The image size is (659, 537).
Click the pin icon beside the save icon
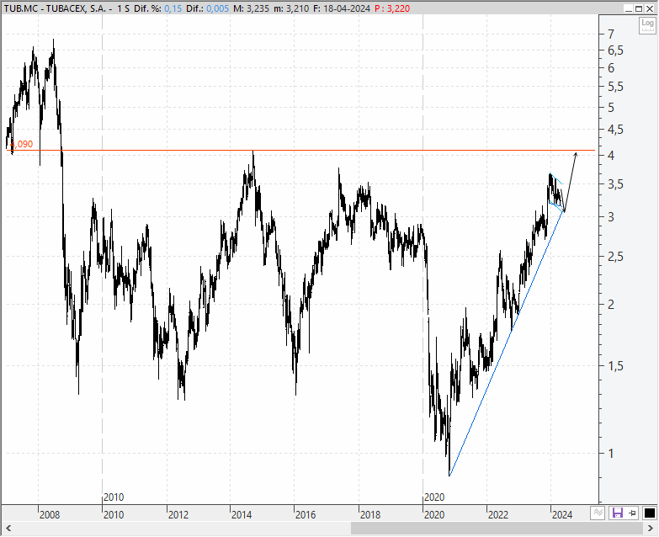[633, 513]
